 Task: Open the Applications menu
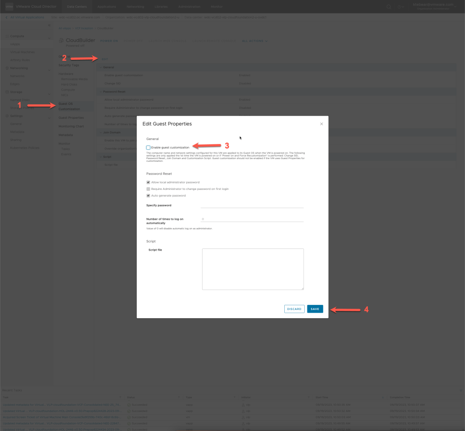coord(107,6)
